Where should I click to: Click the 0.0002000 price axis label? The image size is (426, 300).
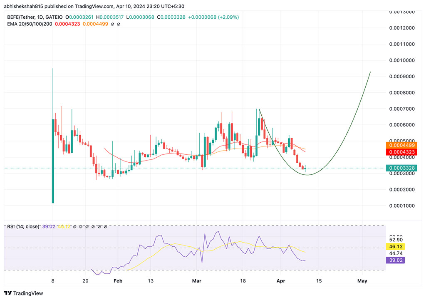(402, 190)
